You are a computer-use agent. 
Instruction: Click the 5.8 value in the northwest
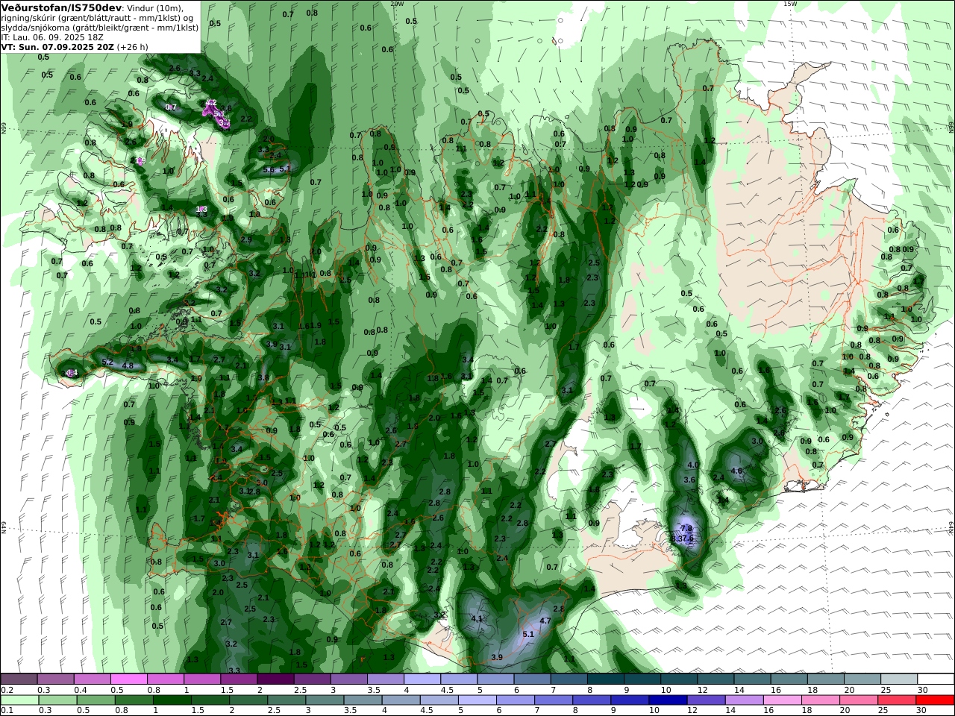[x=269, y=169]
